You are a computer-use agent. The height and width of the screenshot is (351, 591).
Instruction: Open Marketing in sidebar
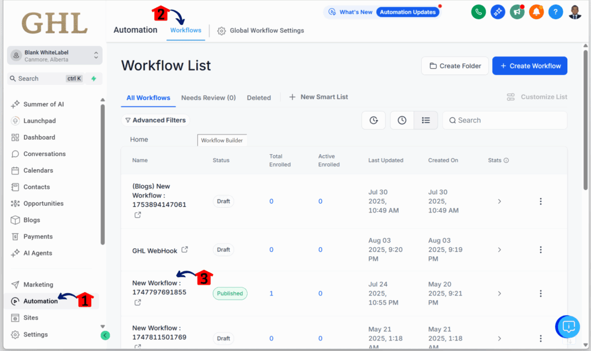pos(38,285)
